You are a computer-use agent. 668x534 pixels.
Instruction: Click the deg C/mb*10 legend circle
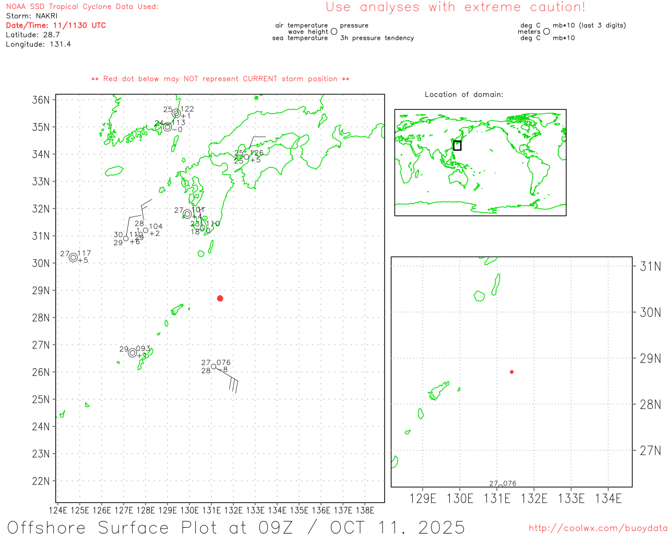click(546, 32)
